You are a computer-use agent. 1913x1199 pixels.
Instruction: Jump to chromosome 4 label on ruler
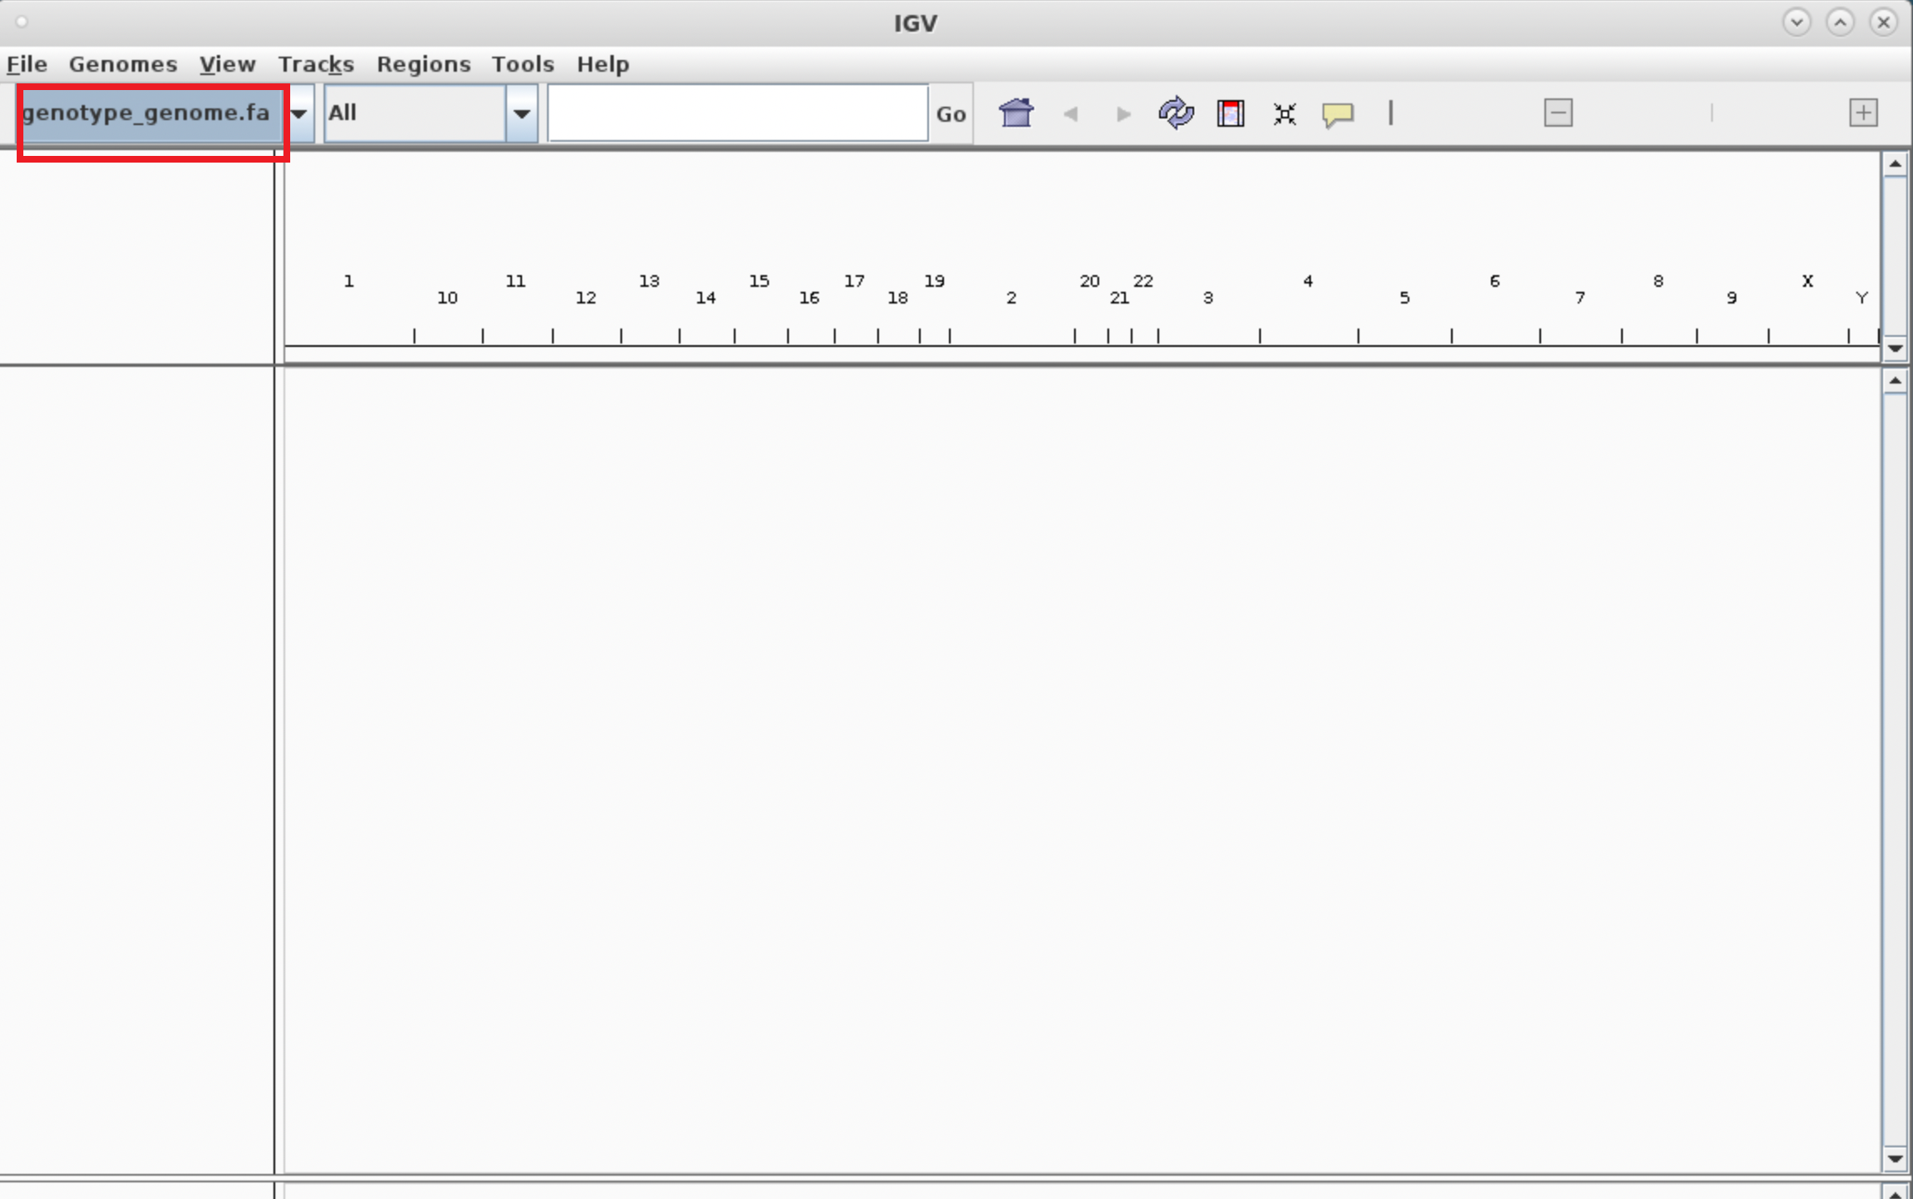point(1308,281)
